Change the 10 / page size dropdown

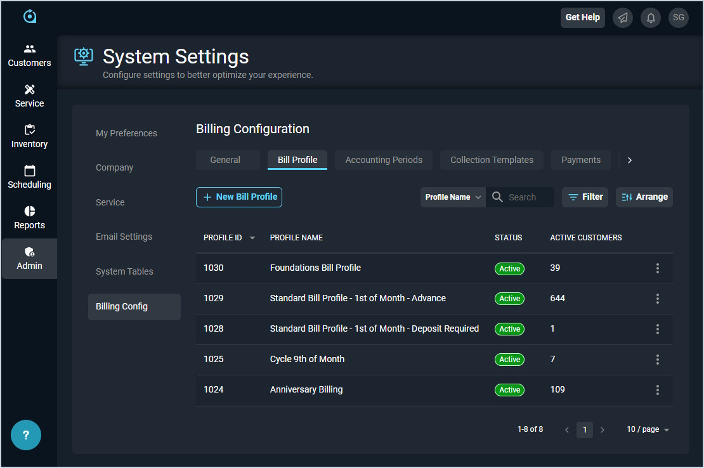648,429
